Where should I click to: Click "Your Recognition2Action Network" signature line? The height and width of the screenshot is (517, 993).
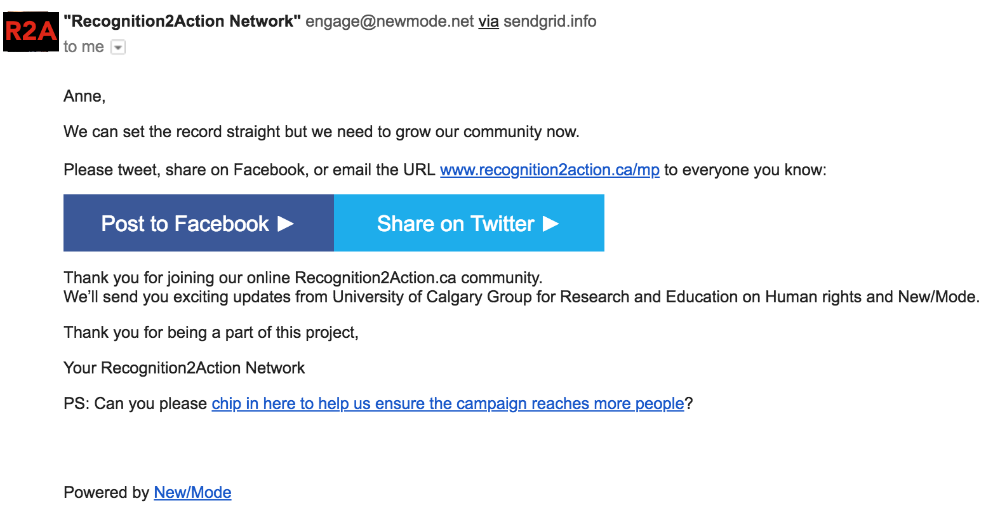click(184, 368)
